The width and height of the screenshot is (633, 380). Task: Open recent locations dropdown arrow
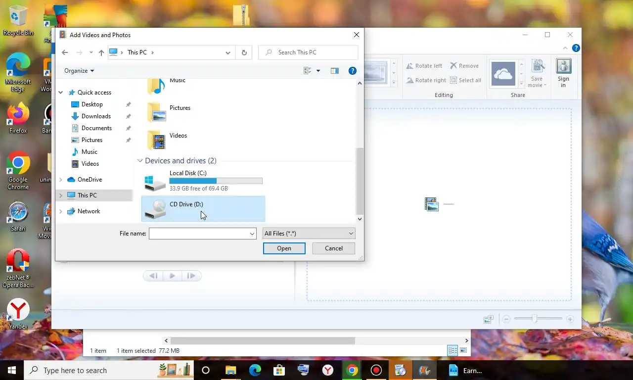pyautogui.click(x=91, y=52)
